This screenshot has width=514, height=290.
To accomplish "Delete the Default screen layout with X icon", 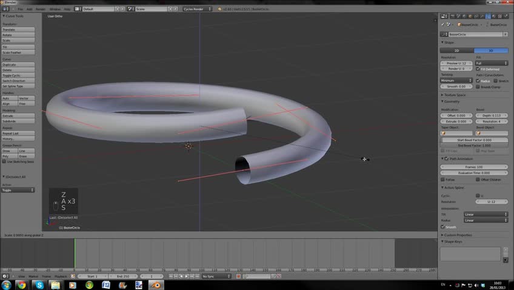I will click(x=122, y=9).
